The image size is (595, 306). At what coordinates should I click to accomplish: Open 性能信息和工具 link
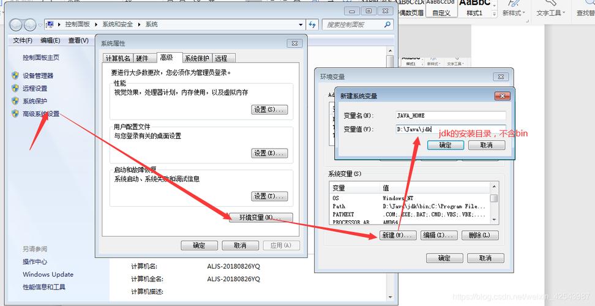click(x=44, y=287)
